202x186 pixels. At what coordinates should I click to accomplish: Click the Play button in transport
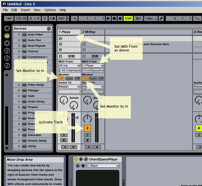pyautogui.click(x=108, y=19)
